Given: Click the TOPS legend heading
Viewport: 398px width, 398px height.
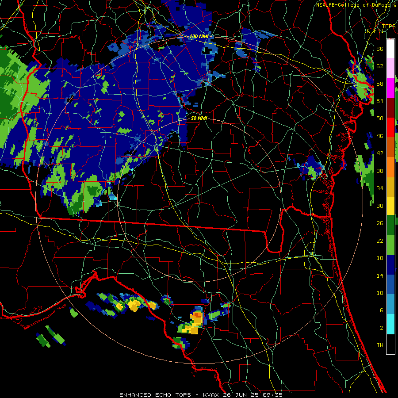Looking at the screenshot, I should pyautogui.click(x=389, y=27).
